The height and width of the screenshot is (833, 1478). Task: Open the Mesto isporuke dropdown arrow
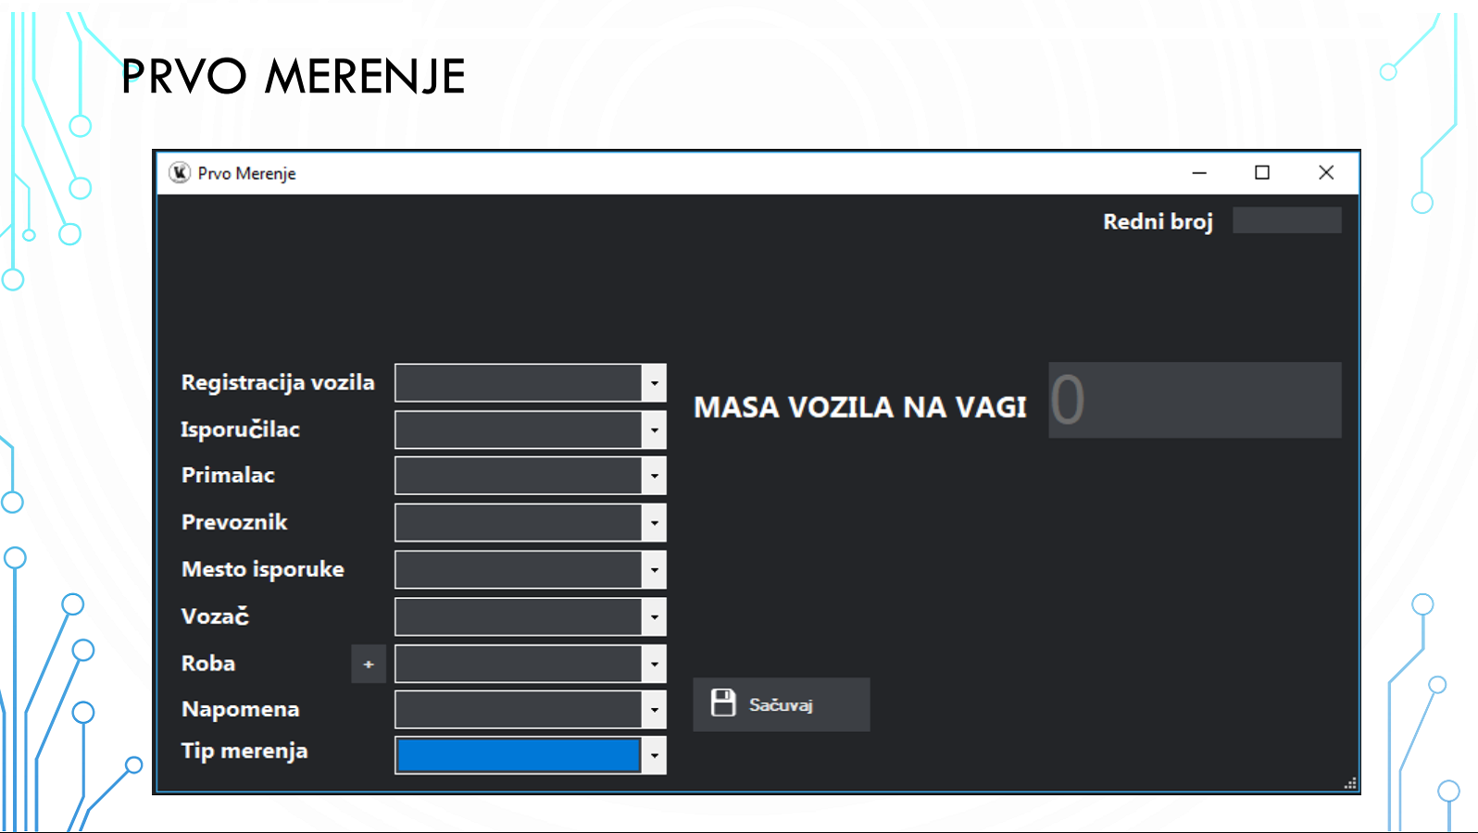(654, 570)
